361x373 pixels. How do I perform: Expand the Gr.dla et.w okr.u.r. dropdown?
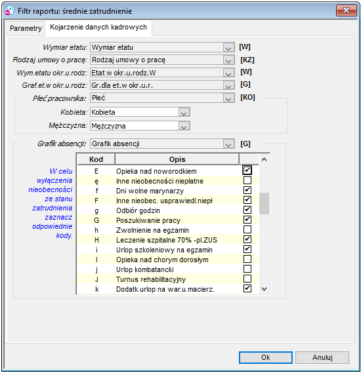228,85
